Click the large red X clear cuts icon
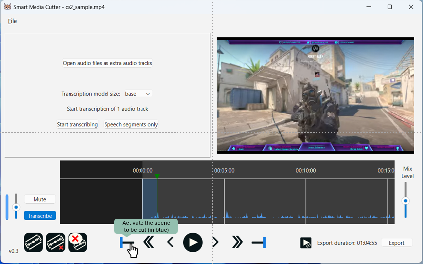 (77, 243)
